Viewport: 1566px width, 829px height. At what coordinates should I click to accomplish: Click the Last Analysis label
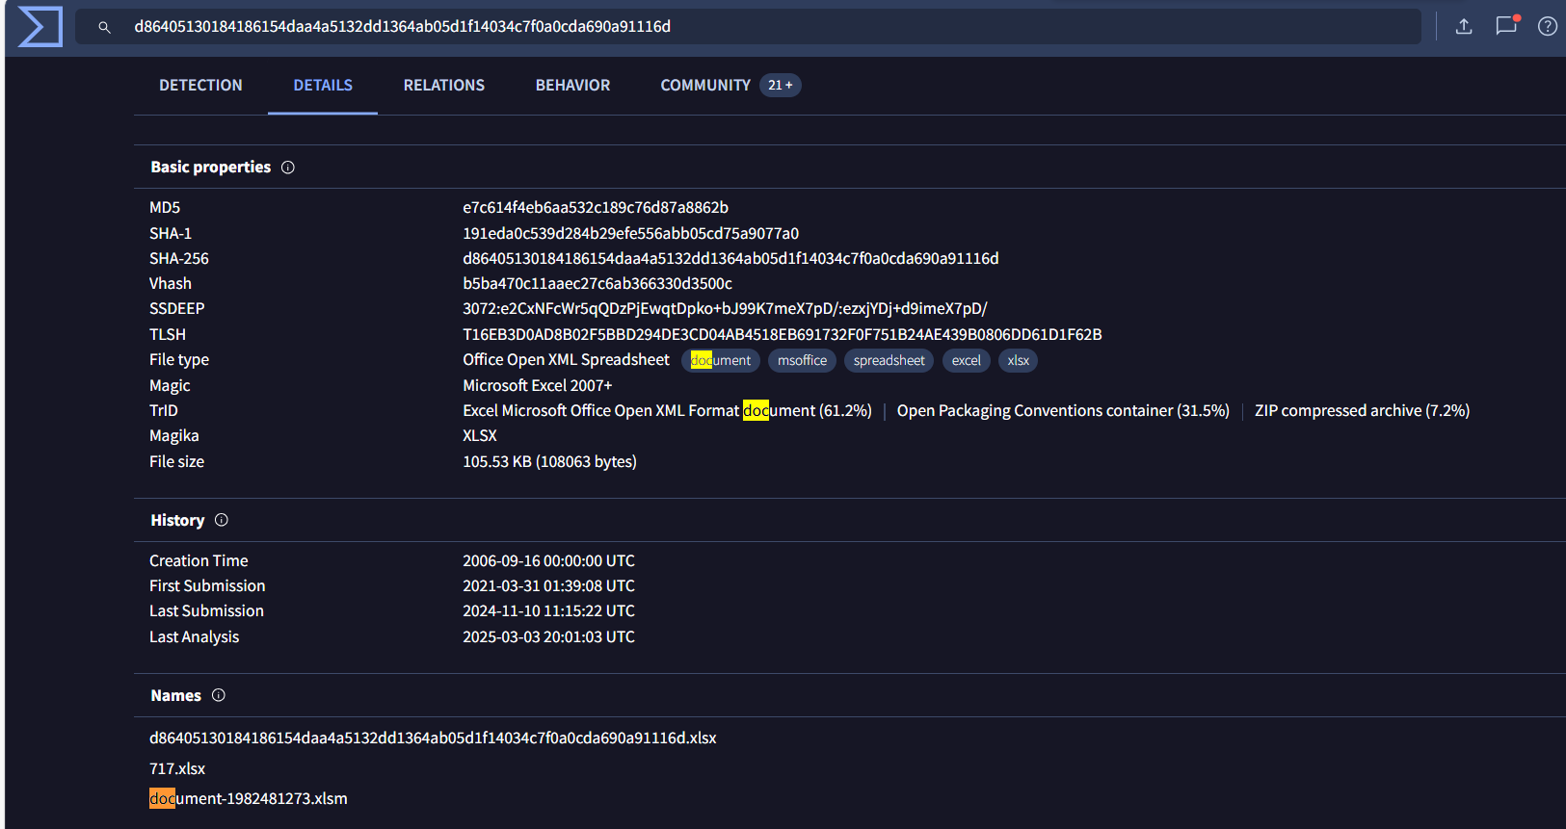click(x=194, y=636)
